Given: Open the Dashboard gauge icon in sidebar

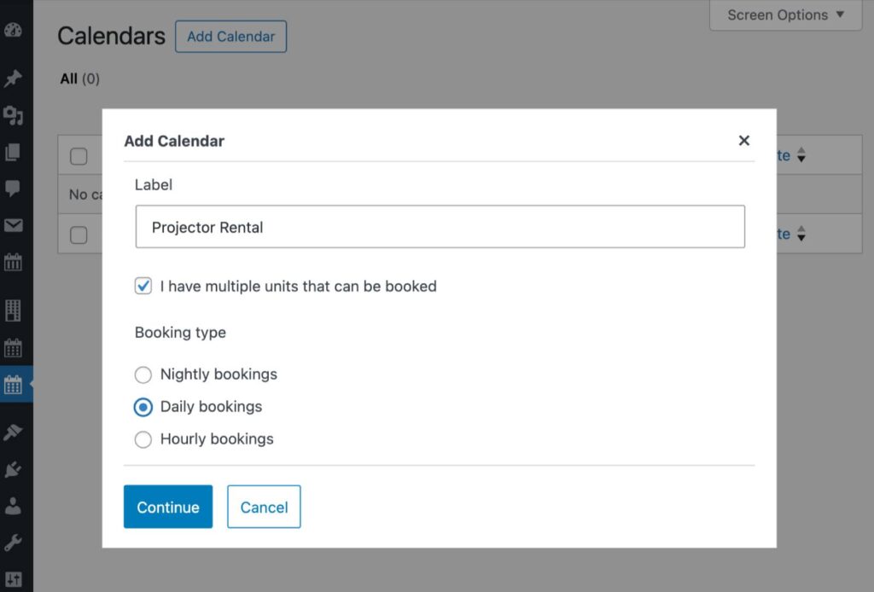Looking at the screenshot, I should point(13,31).
